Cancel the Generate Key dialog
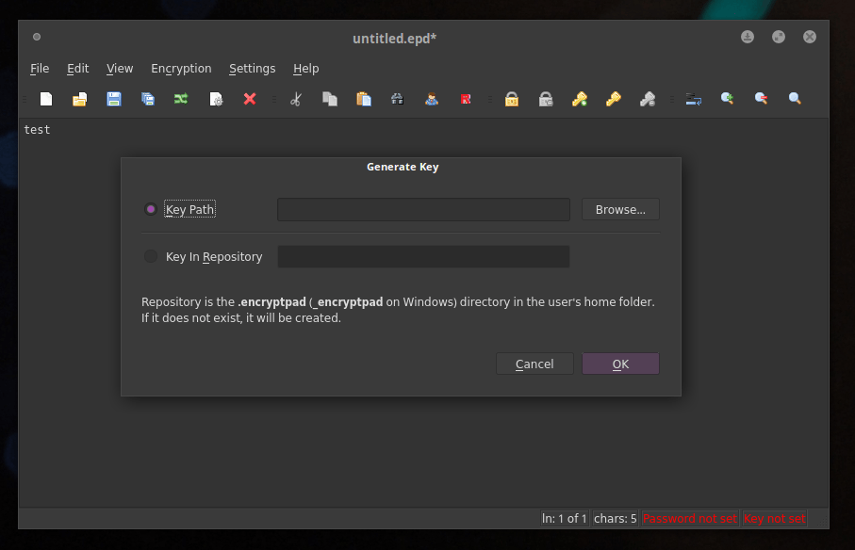Screen dimensions: 855x550 tap(534, 364)
